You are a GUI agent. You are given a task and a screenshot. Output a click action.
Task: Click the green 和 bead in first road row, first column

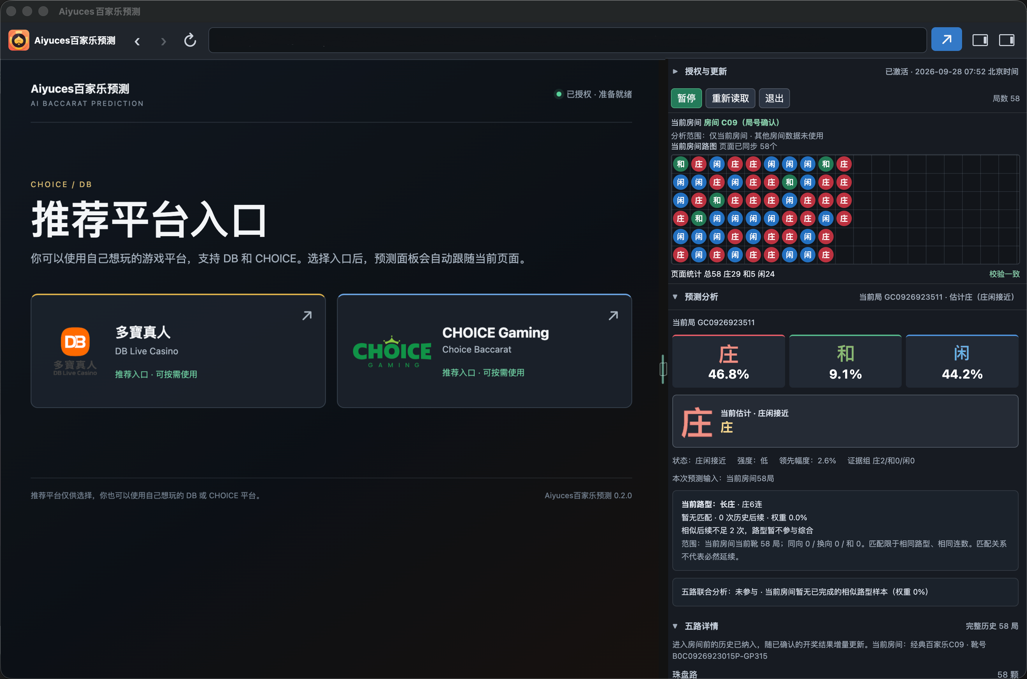[681, 164]
